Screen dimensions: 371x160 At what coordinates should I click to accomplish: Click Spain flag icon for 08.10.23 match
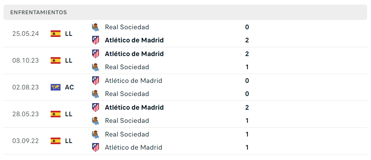pos(56,60)
